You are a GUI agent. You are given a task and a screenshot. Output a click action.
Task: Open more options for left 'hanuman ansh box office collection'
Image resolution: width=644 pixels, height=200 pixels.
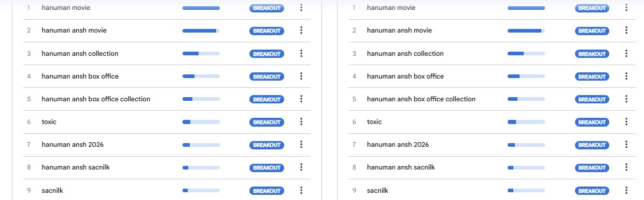(301, 99)
